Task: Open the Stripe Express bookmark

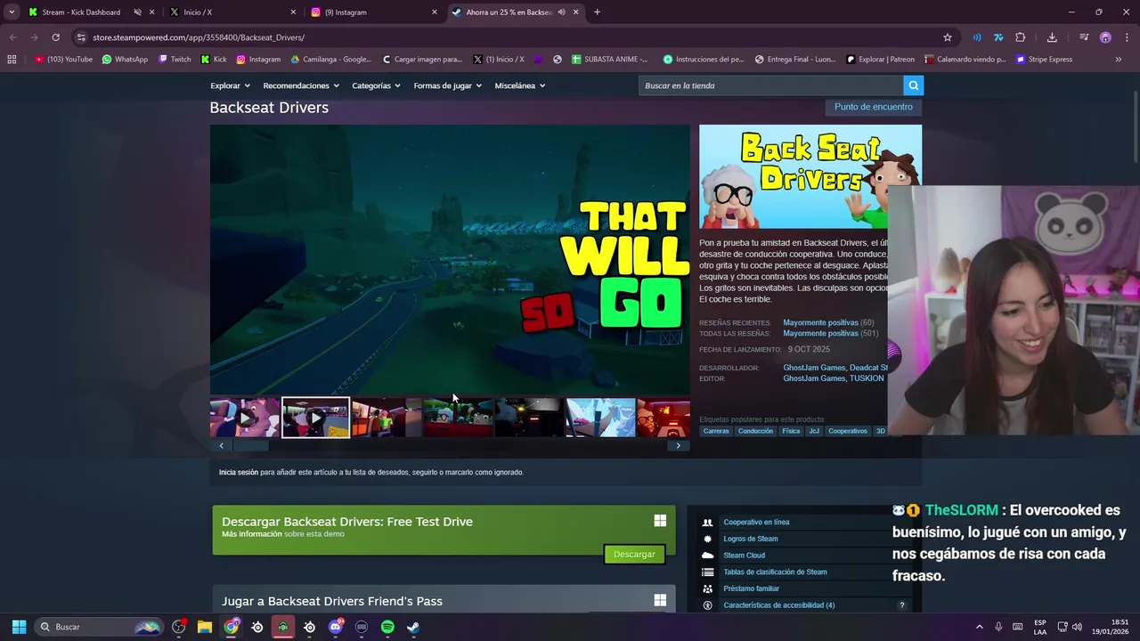Action: click(1044, 60)
